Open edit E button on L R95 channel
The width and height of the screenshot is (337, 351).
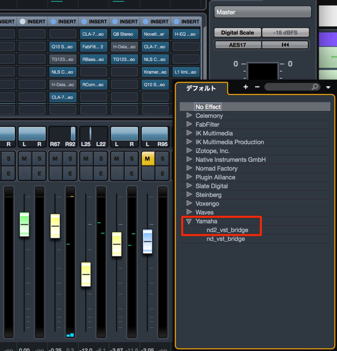coord(162,174)
